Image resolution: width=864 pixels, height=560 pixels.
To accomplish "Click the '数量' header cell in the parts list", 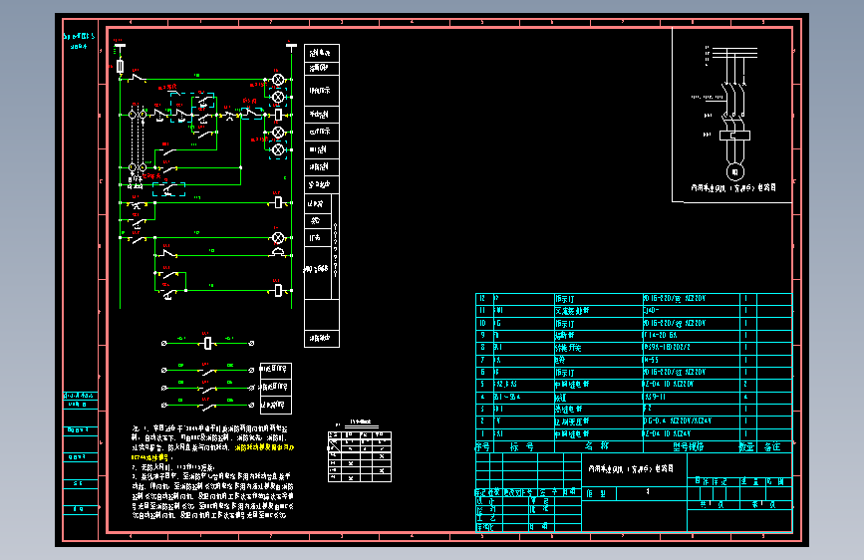I will [x=747, y=447].
